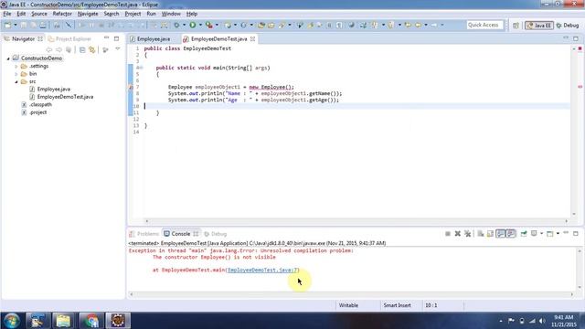Click the green Run button
Viewport: 585px width, 329px height.
[x=193, y=25]
